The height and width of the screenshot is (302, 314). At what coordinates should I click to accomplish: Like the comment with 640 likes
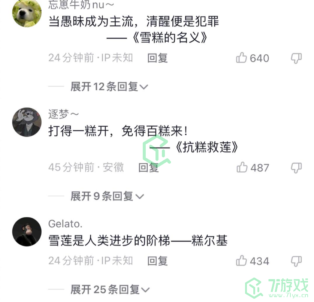(x=241, y=58)
